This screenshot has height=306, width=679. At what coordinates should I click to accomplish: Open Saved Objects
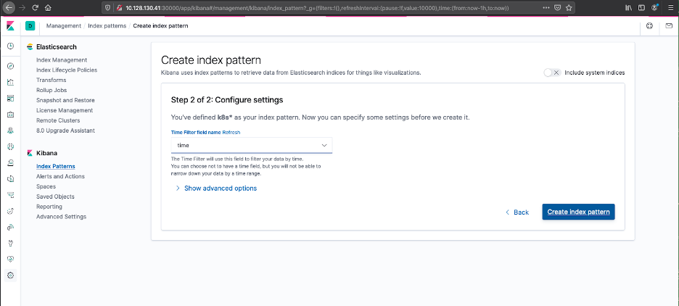point(55,197)
